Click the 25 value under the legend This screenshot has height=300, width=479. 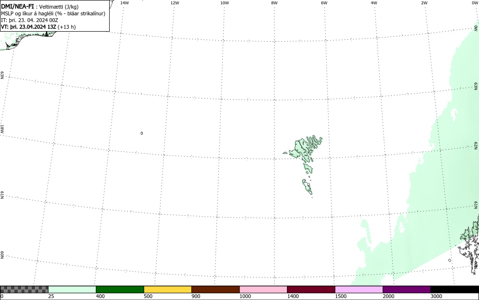[51, 296]
